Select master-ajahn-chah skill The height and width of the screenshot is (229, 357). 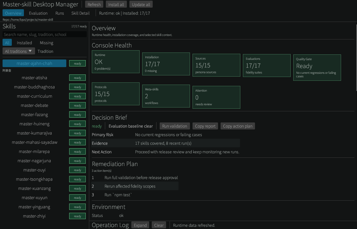(34, 63)
